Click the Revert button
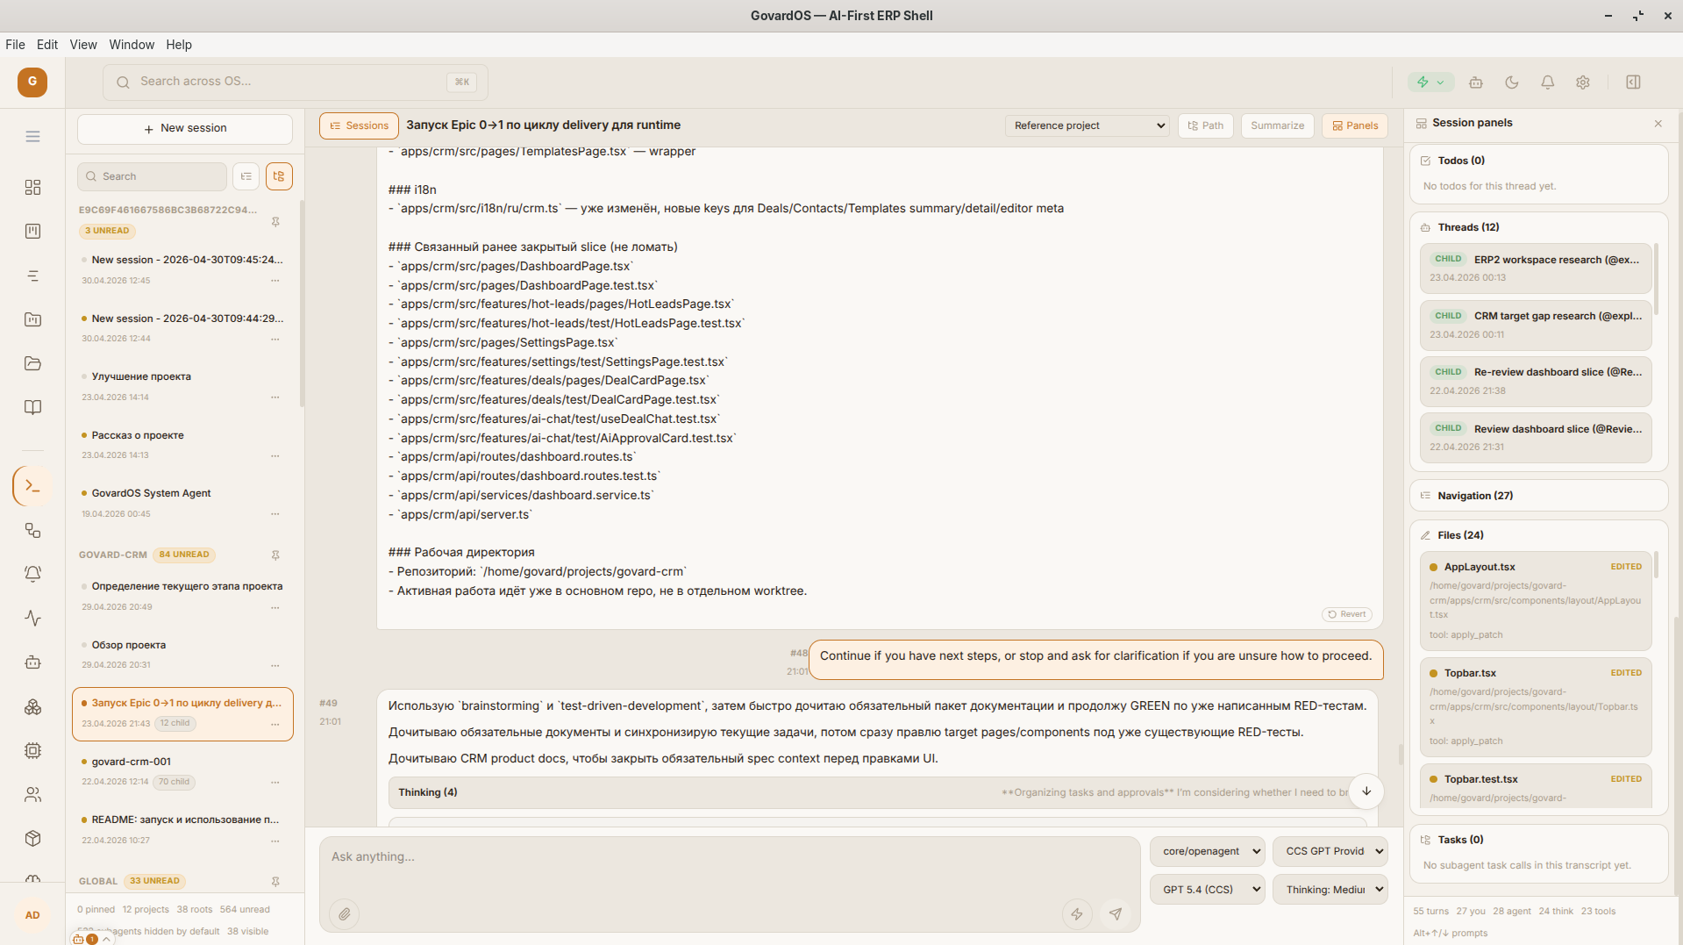 [1347, 614]
